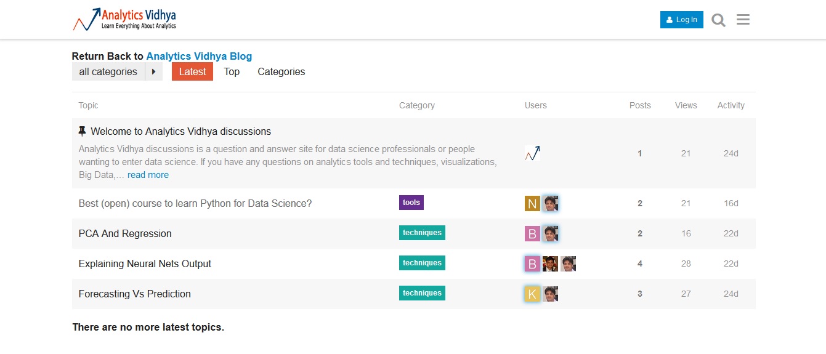The height and width of the screenshot is (354, 826).
Task: Click the N avatar in Python course row
Action: [532, 204]
